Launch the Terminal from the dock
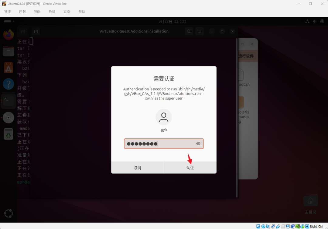Image resolution: width=328 pixels, height=229 pixels. click(8, 100)
